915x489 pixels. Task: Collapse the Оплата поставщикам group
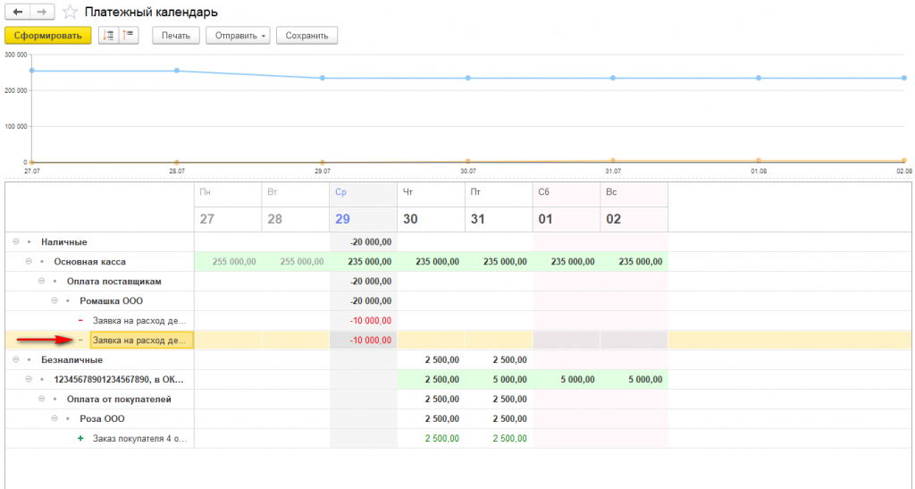tap(41, 282)
